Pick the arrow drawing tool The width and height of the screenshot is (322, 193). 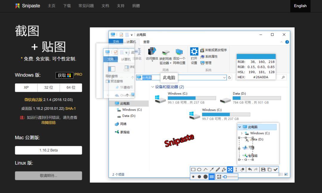coord(211,169)
